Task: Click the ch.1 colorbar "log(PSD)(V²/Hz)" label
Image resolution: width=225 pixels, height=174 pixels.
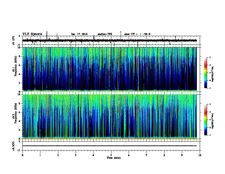Action: 213,74
